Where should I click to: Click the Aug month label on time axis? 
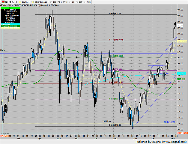tap(115, 139)
